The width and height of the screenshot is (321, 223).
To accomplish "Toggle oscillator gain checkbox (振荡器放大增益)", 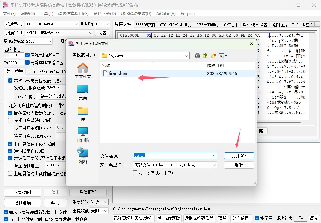I will [10, 113].
